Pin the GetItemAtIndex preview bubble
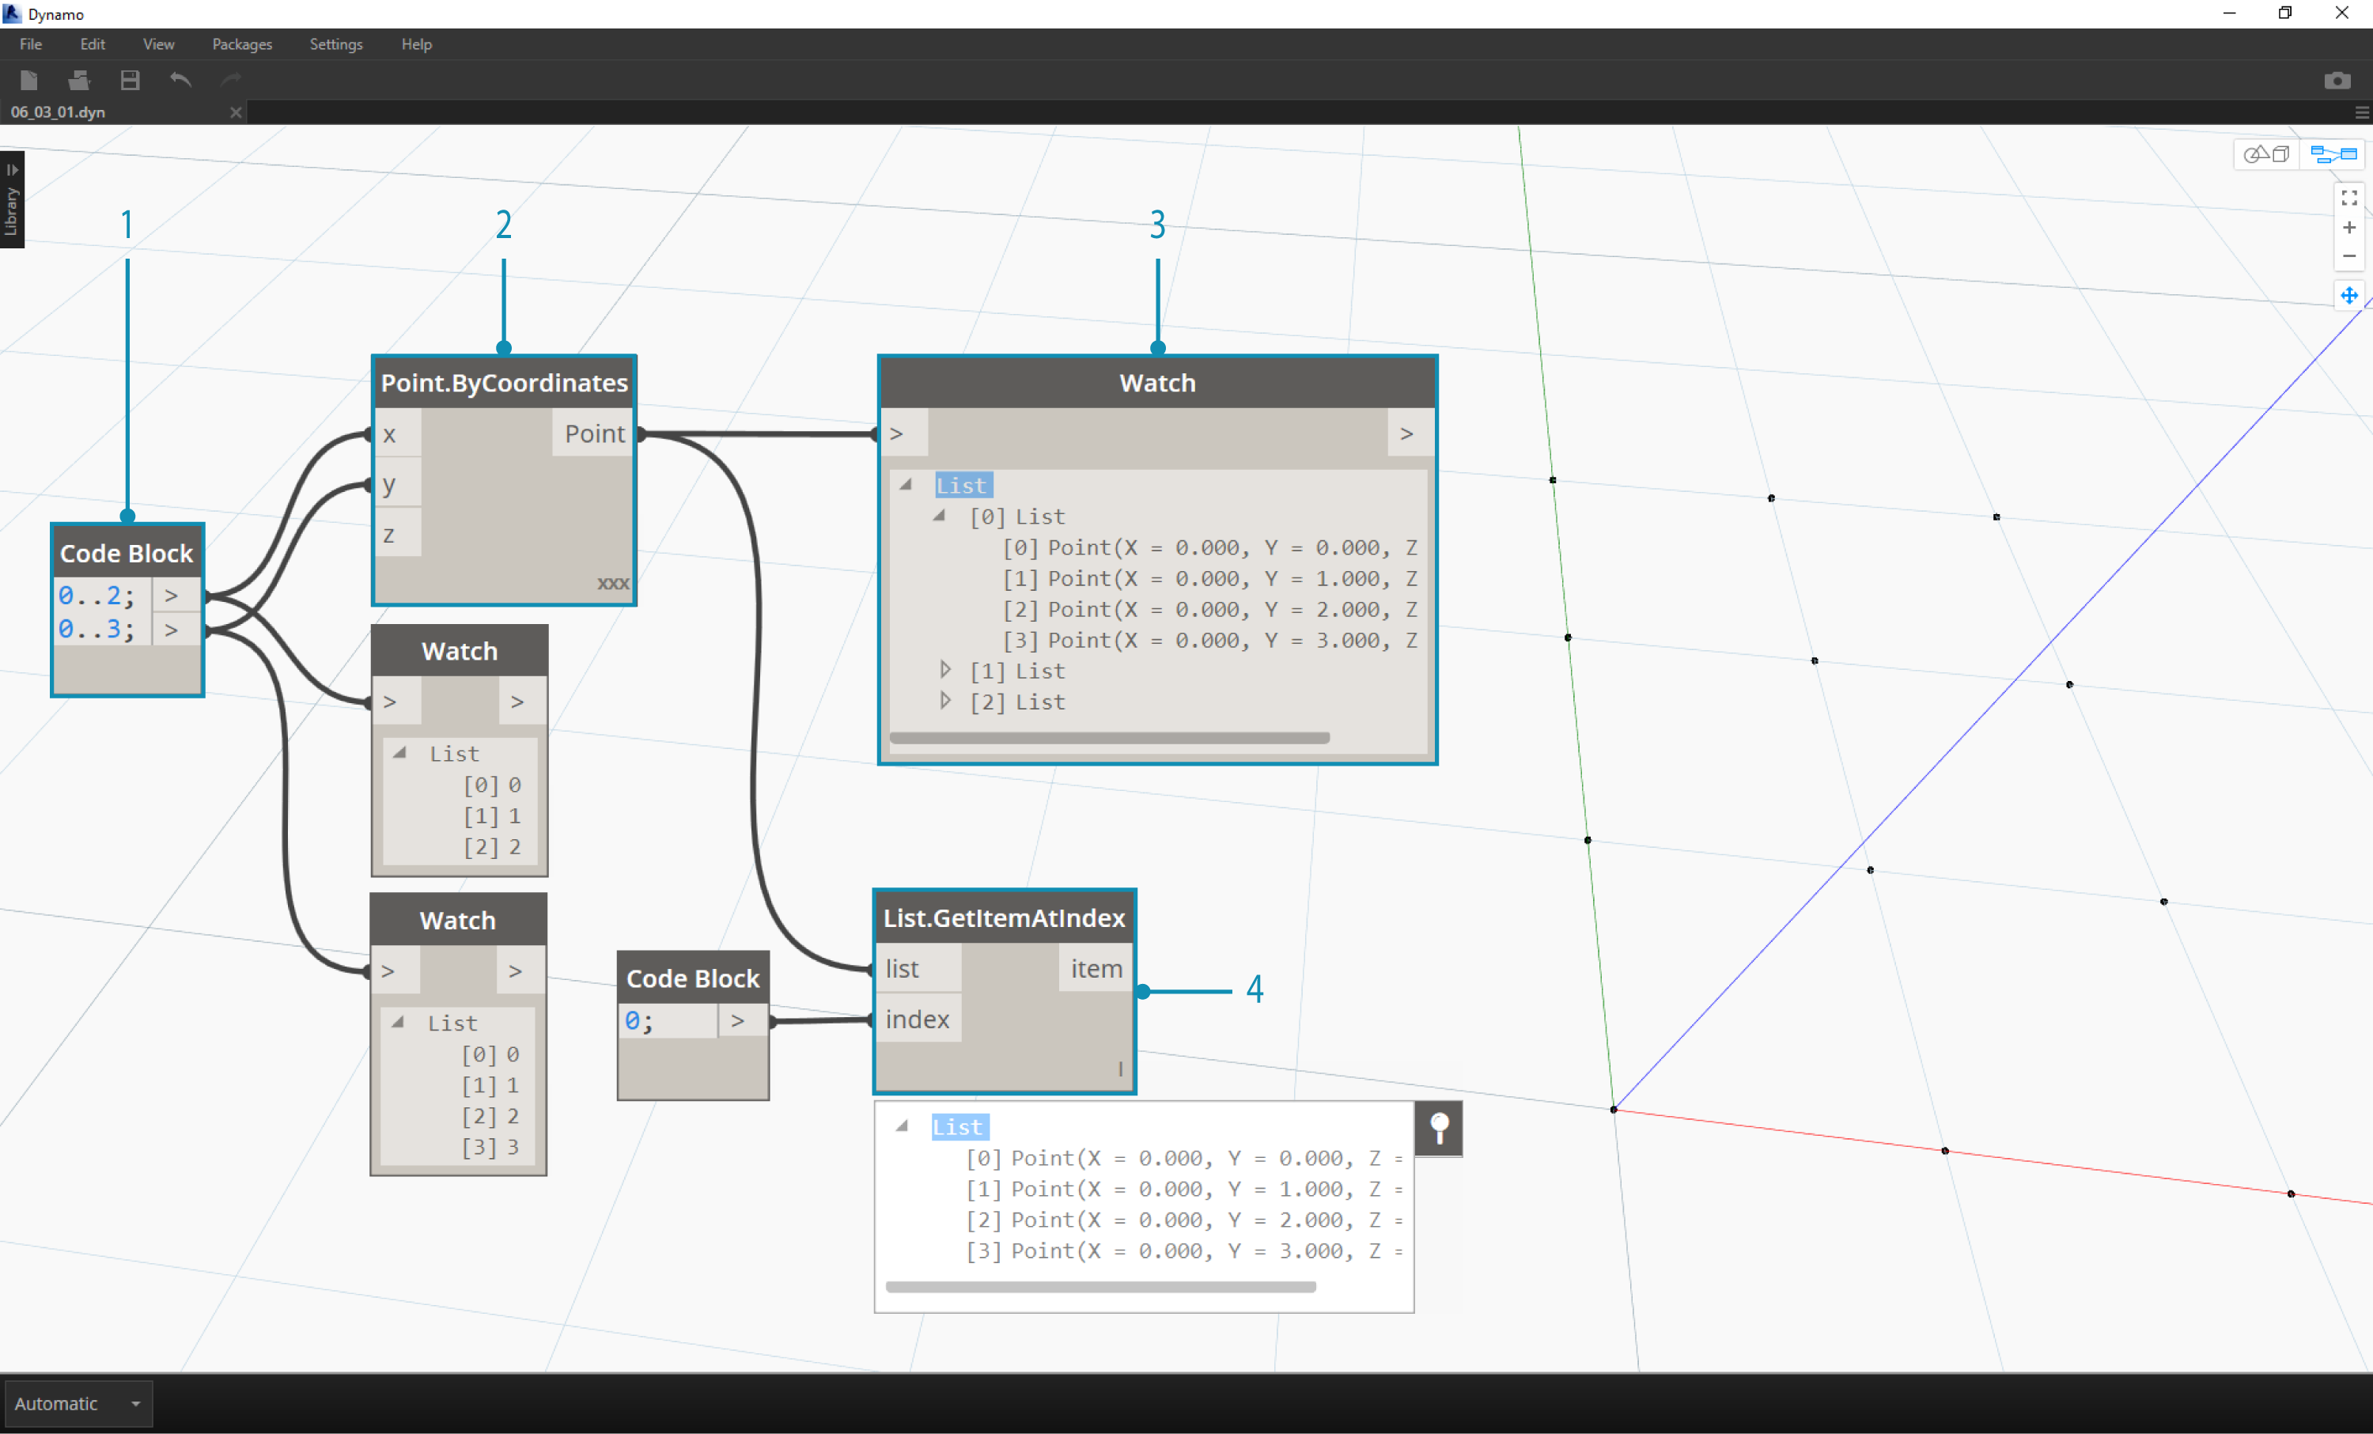The width and height of the screenshot is (2373, 1434). (1439, 1128)
